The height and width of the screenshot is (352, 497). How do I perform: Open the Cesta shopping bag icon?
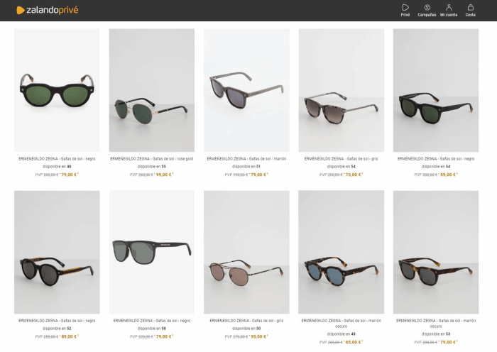pos(470,11)
